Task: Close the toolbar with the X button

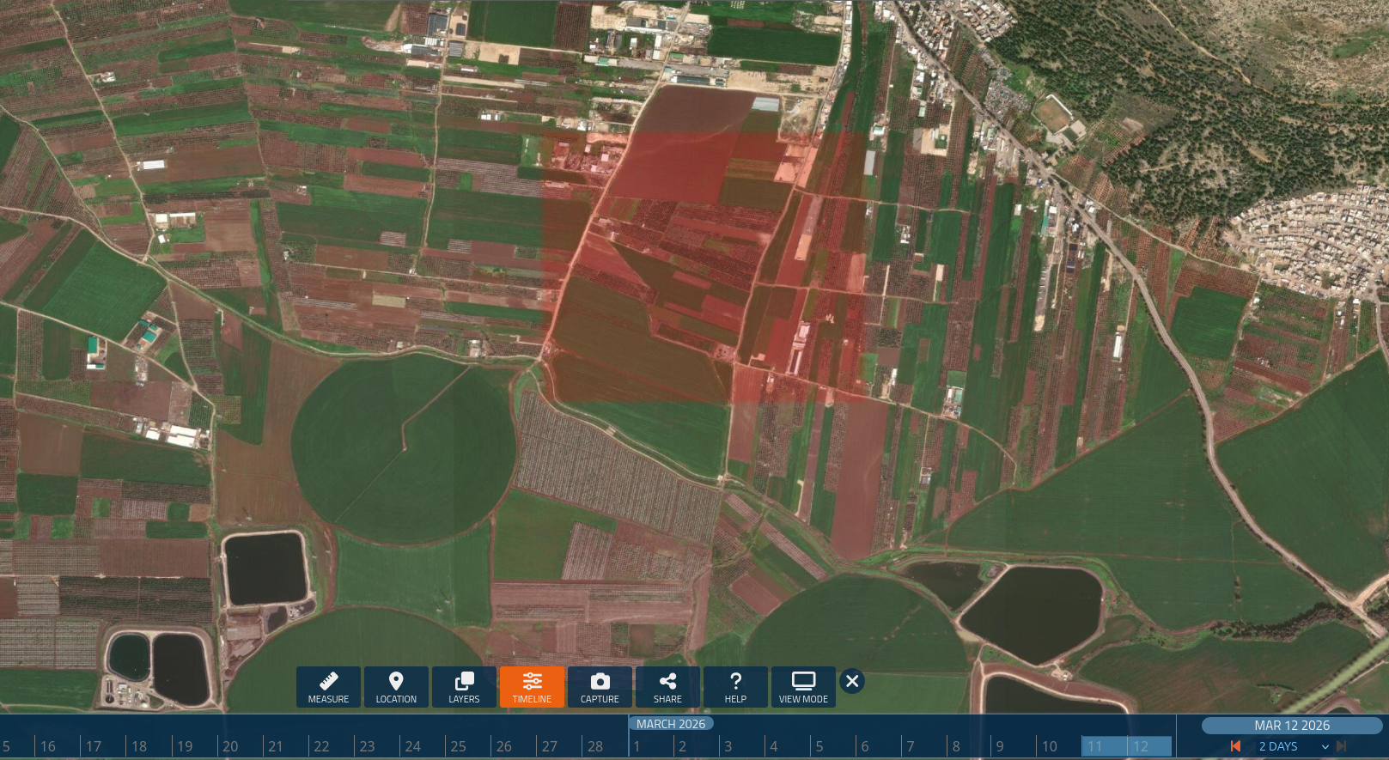Action: click(x=852, y=681)
